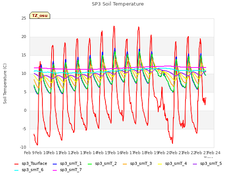Click the Feb 24 x-axis label
This screenshot has width=236, height=177.
[214, 153]
